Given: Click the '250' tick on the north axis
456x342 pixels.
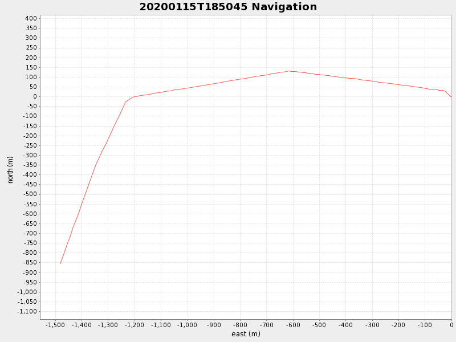Looking at the screenshot, I should click(31, 48).
